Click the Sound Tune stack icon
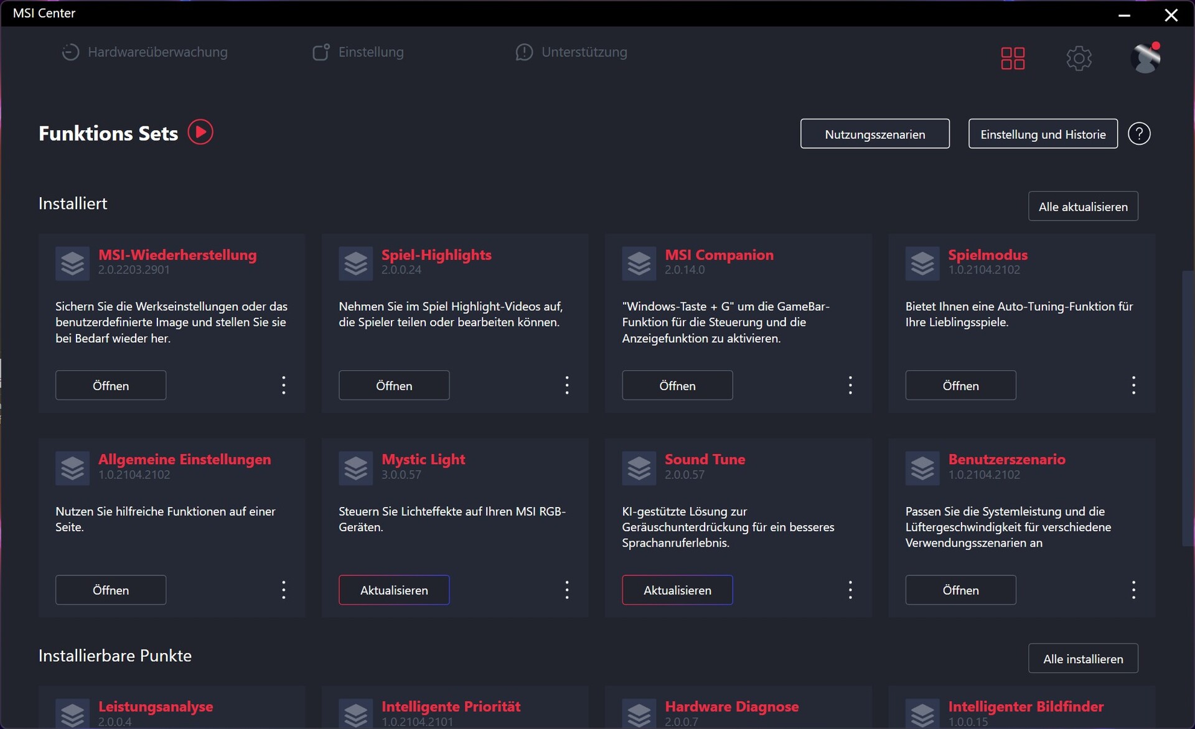 (639, 468)
